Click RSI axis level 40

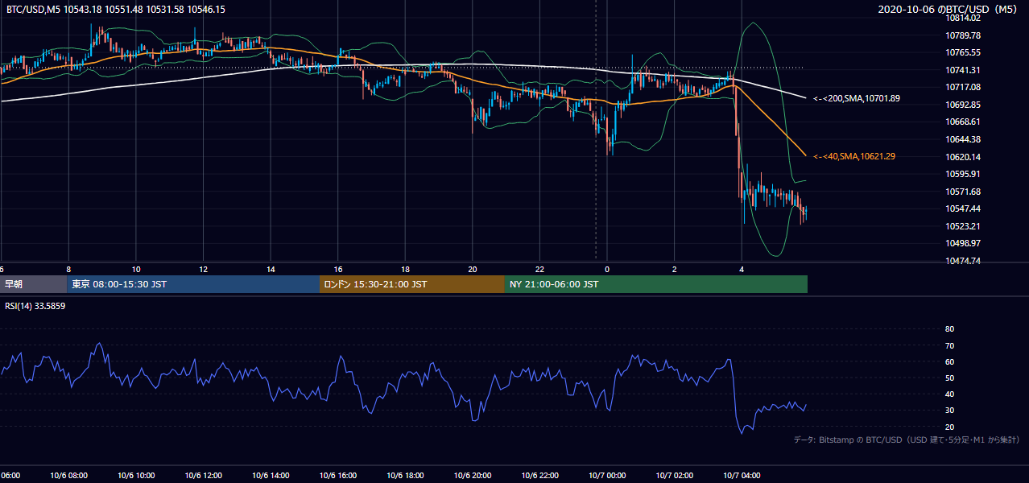pos(949,394)
